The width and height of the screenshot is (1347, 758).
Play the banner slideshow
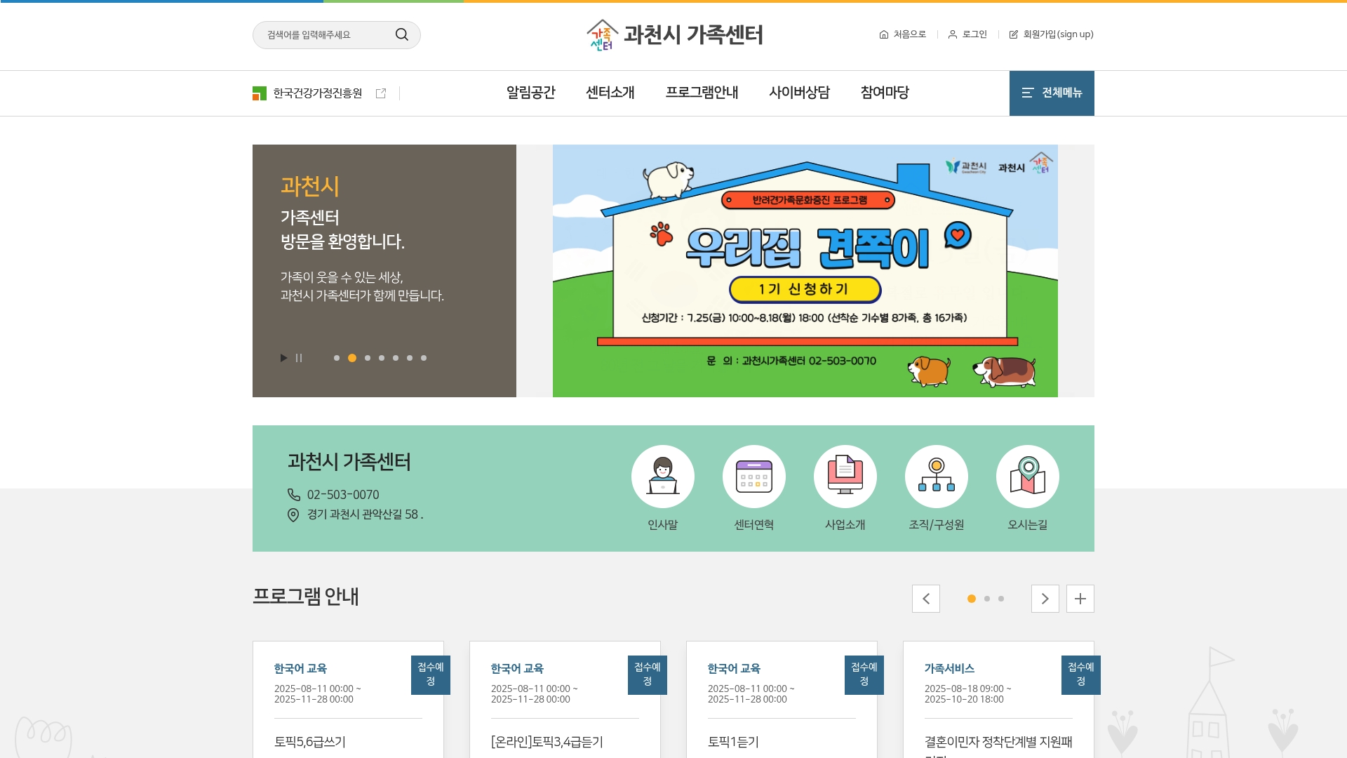point(283,358)
